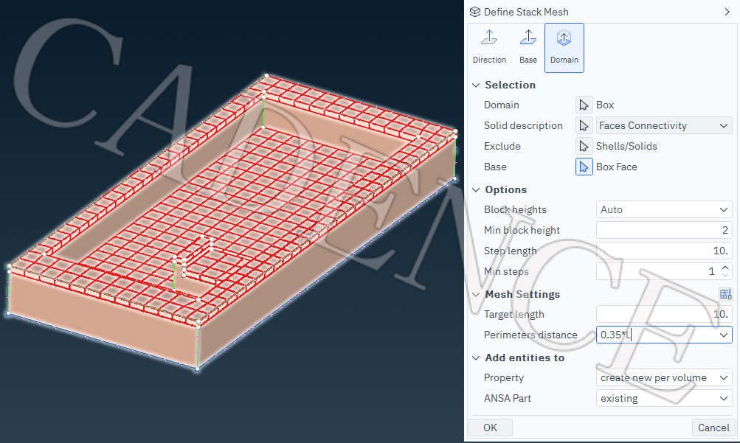Click the Step length input field
The height and width of the screenshot is (443, 740).
tap(664, 251)
